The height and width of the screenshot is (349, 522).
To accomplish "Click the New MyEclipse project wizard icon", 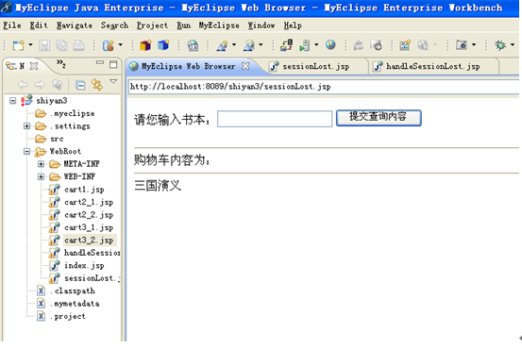I will click(x=109, y=45).
